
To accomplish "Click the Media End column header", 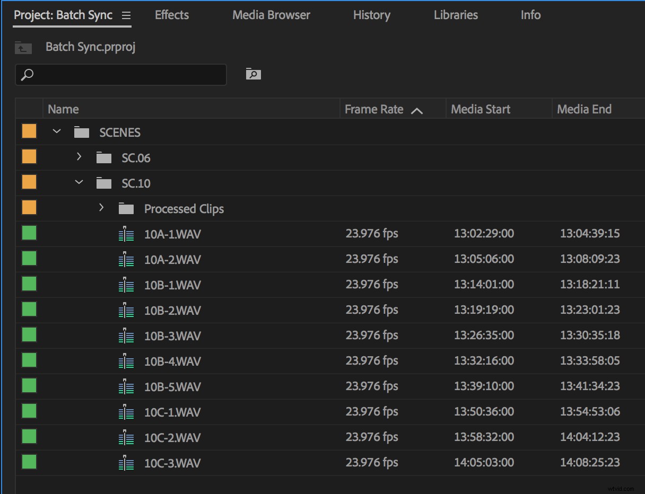I will 584,109.
